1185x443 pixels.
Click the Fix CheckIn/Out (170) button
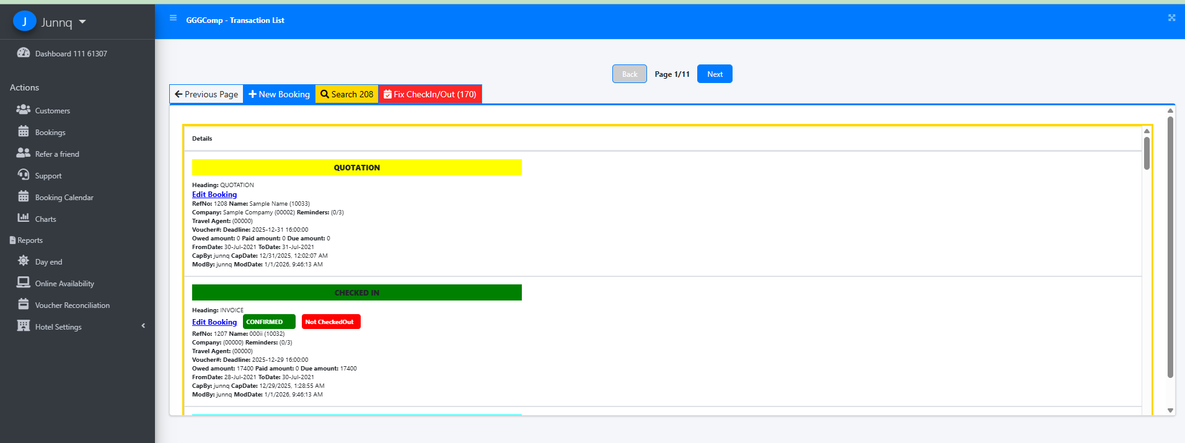[430, 94]
